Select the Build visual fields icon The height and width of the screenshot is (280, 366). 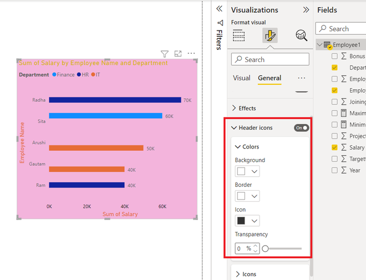(x=239, y=35)
